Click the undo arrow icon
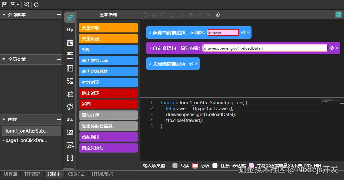 [172, 15]
